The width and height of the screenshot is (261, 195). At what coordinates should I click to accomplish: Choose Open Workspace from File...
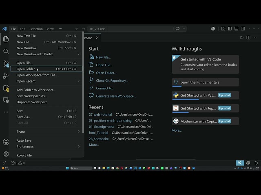click(46, 75)
